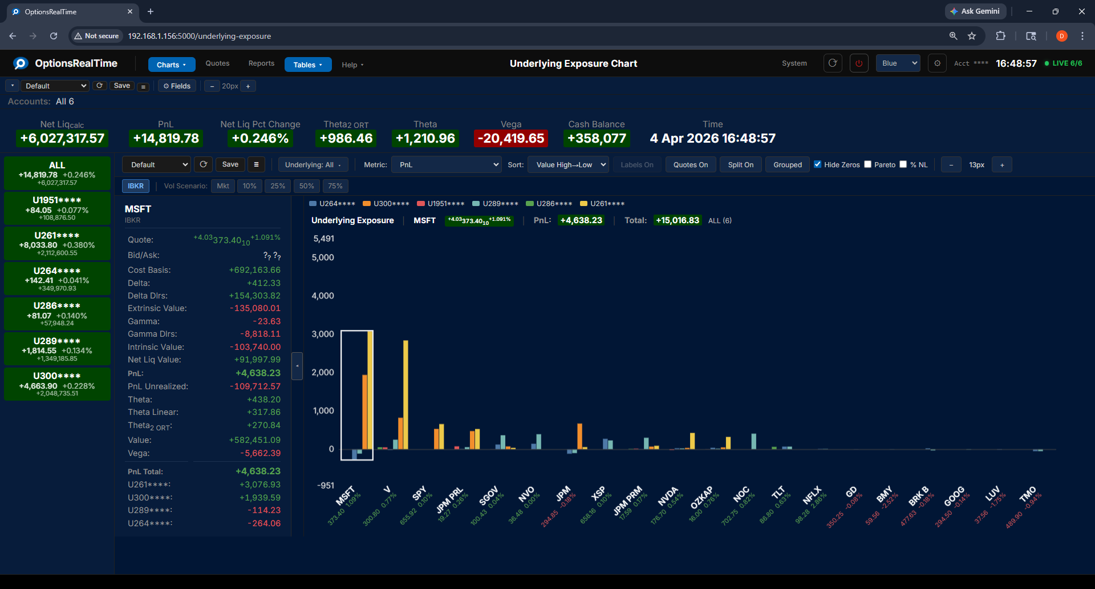Toggle the Quotes On button
This screenshot has height=589, width=1095.
click(x=691, y=164)
